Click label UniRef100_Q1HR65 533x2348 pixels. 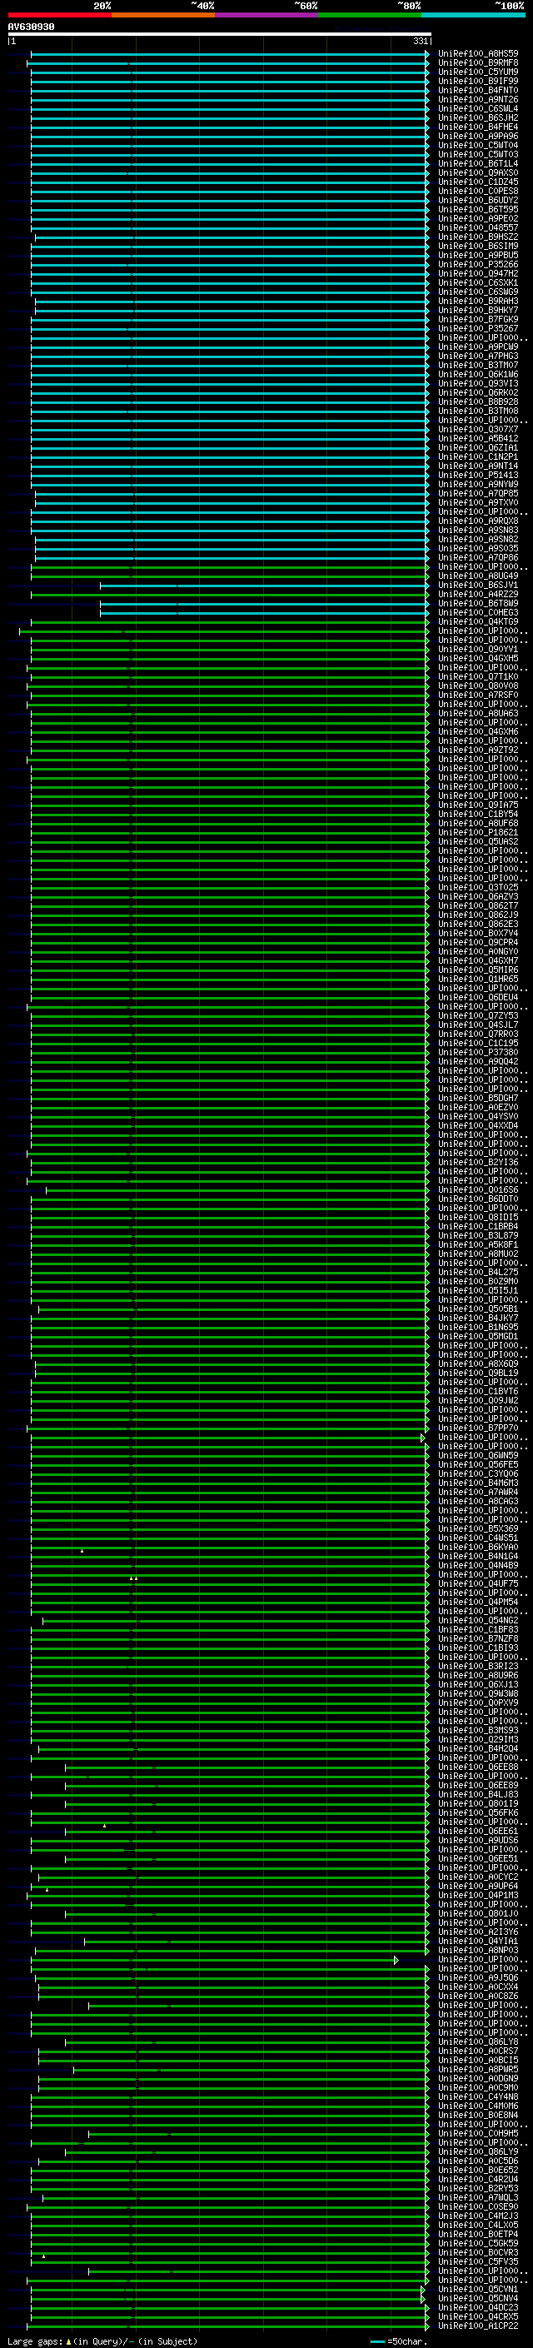click(477, 979)
